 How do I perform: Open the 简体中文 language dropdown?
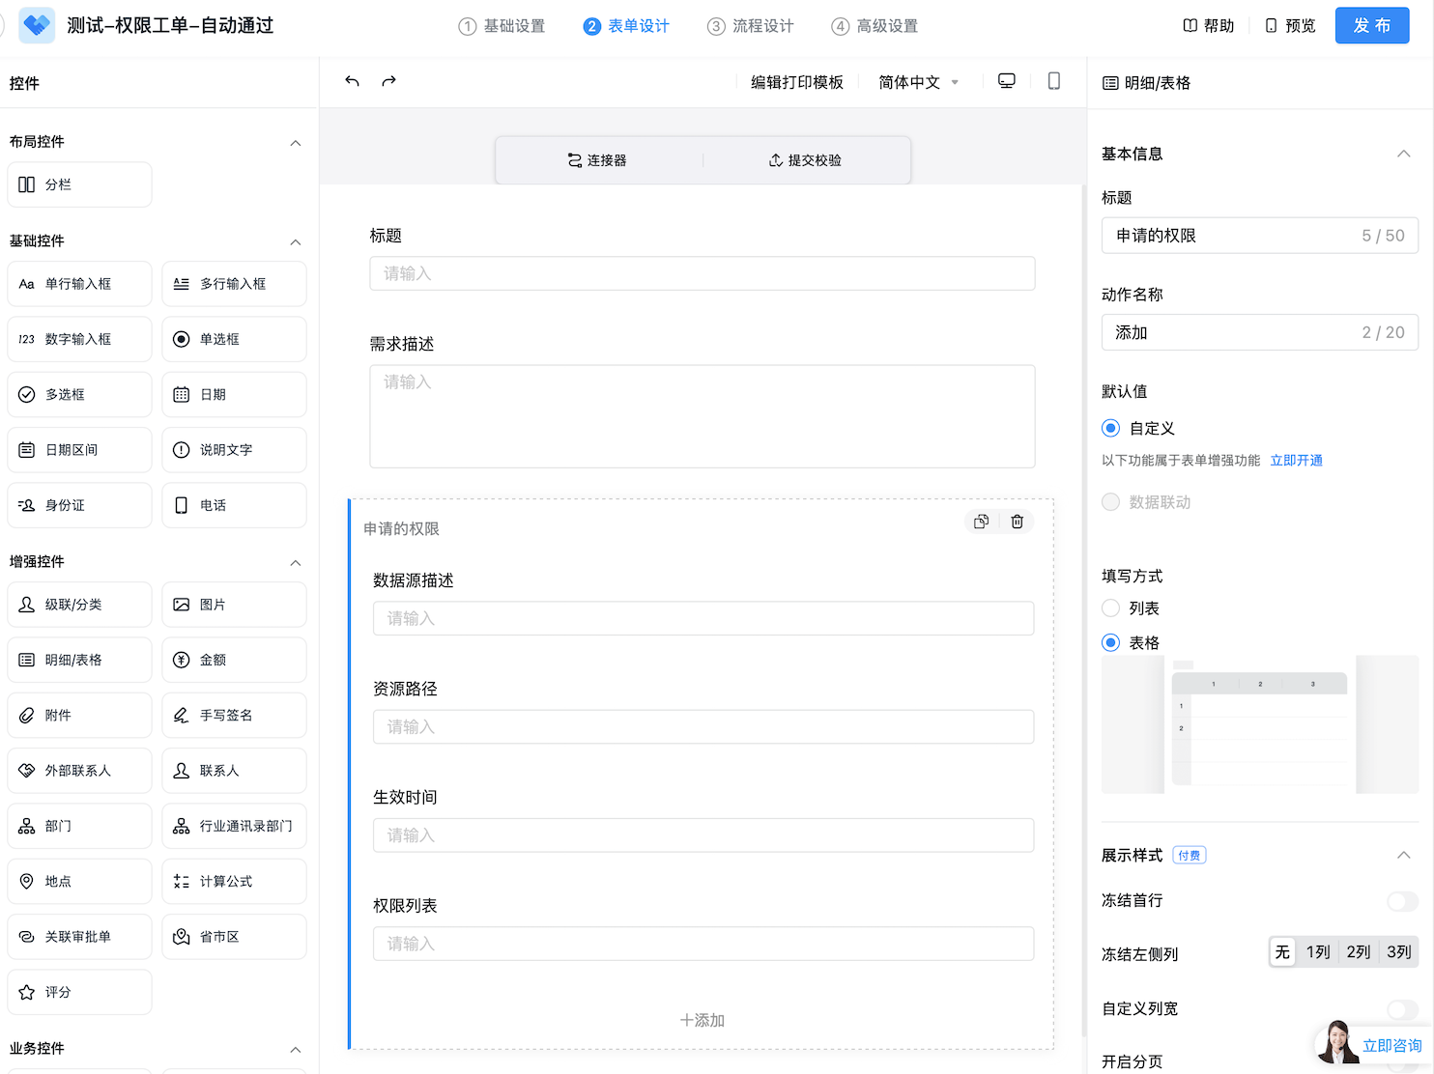point(917,82)
